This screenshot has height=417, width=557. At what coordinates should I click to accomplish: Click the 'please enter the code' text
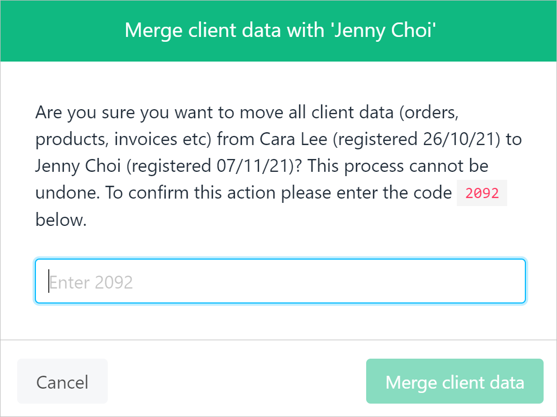click(367, 193)
